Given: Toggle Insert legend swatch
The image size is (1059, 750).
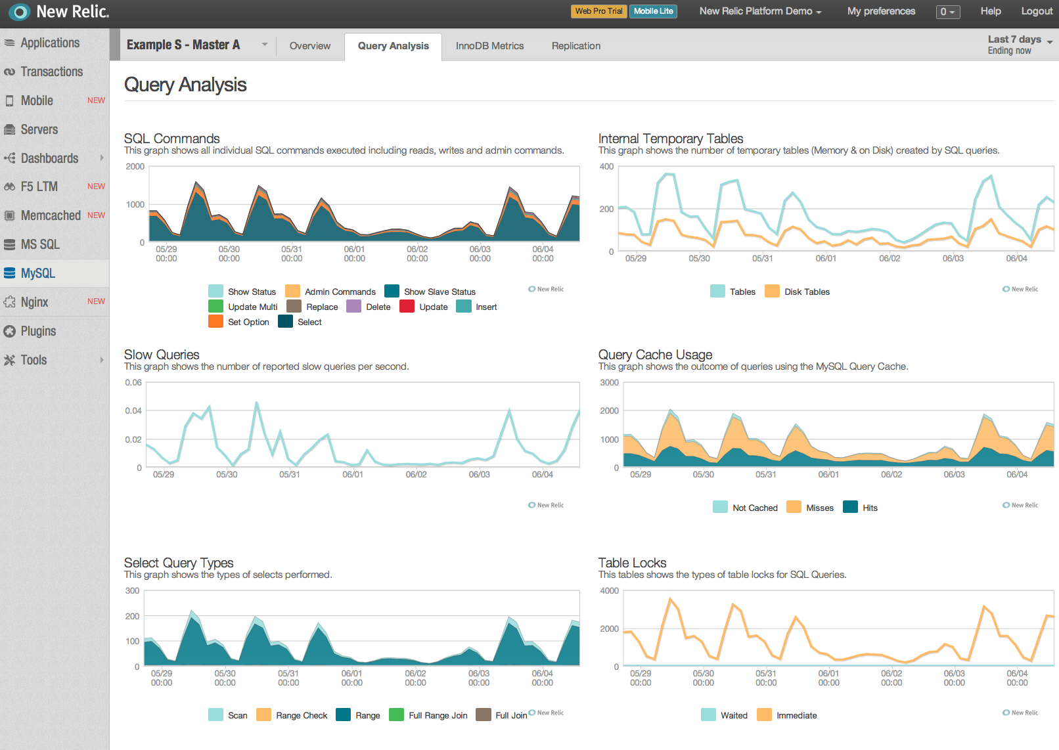Looking at the screenshot, I should tap(464, 306).
